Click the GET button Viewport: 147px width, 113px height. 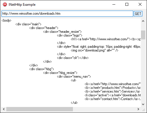pos(138,14)
